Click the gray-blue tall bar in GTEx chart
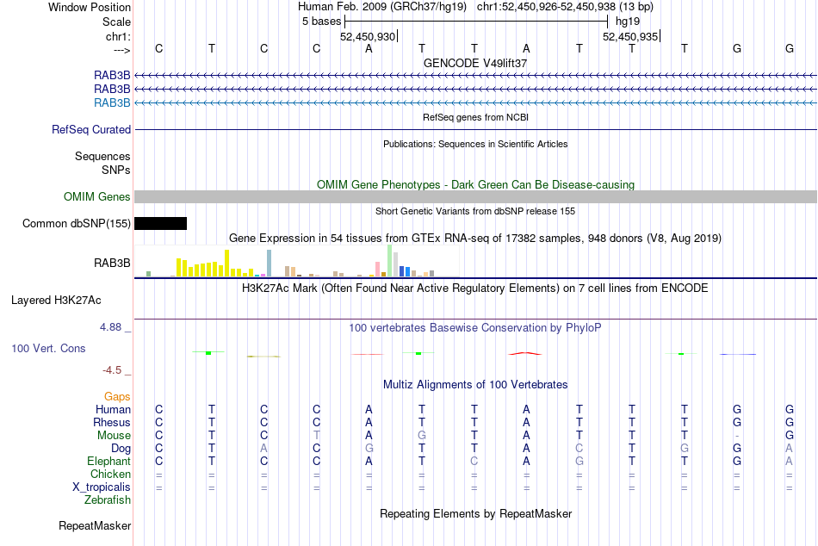The width and height of the screenshot is (818, 546). tap(270, 263)
